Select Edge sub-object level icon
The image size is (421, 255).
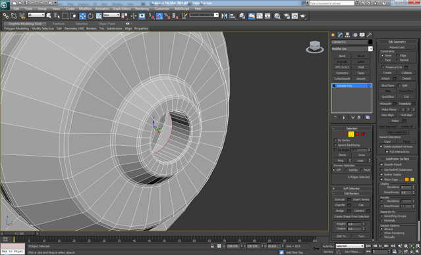point(345,134)
